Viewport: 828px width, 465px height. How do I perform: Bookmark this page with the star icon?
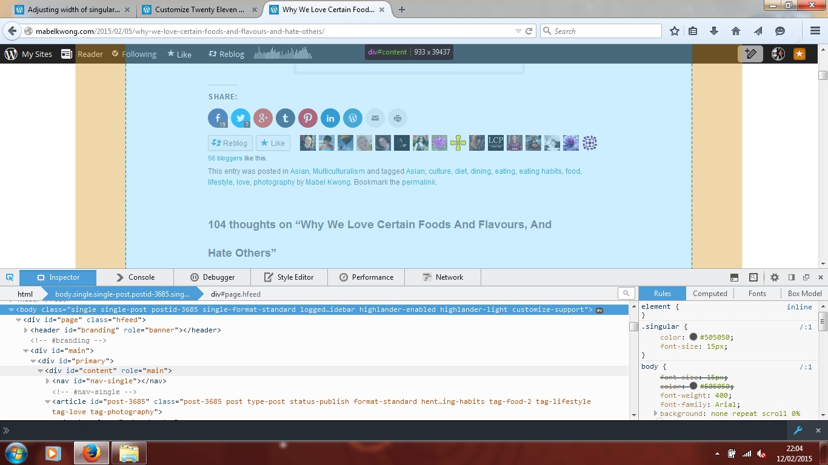click(x=674, y=31)
